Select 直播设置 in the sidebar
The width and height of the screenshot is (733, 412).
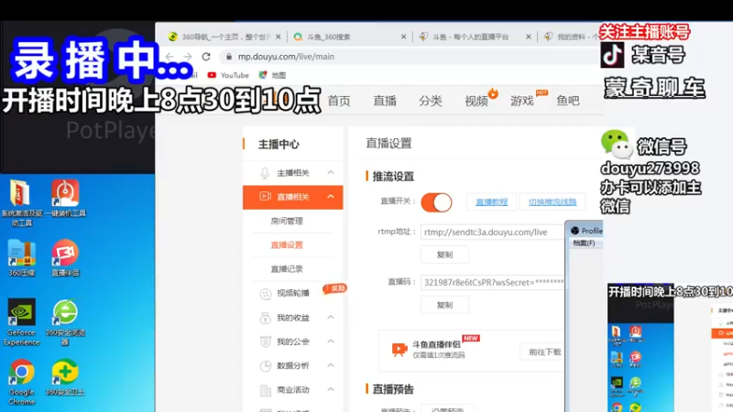(287, 244)
